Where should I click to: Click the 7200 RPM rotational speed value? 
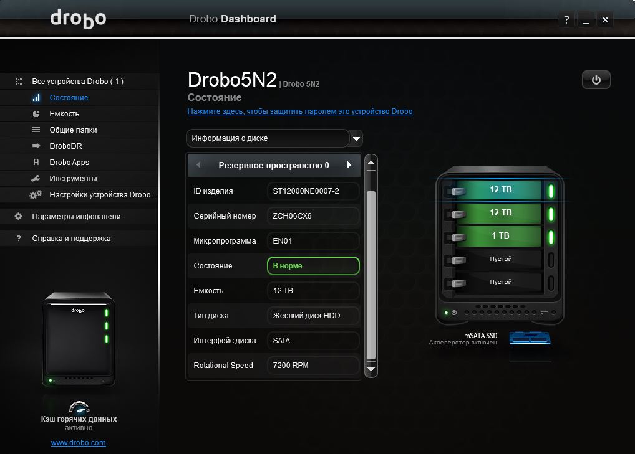[x=313, y=366]
